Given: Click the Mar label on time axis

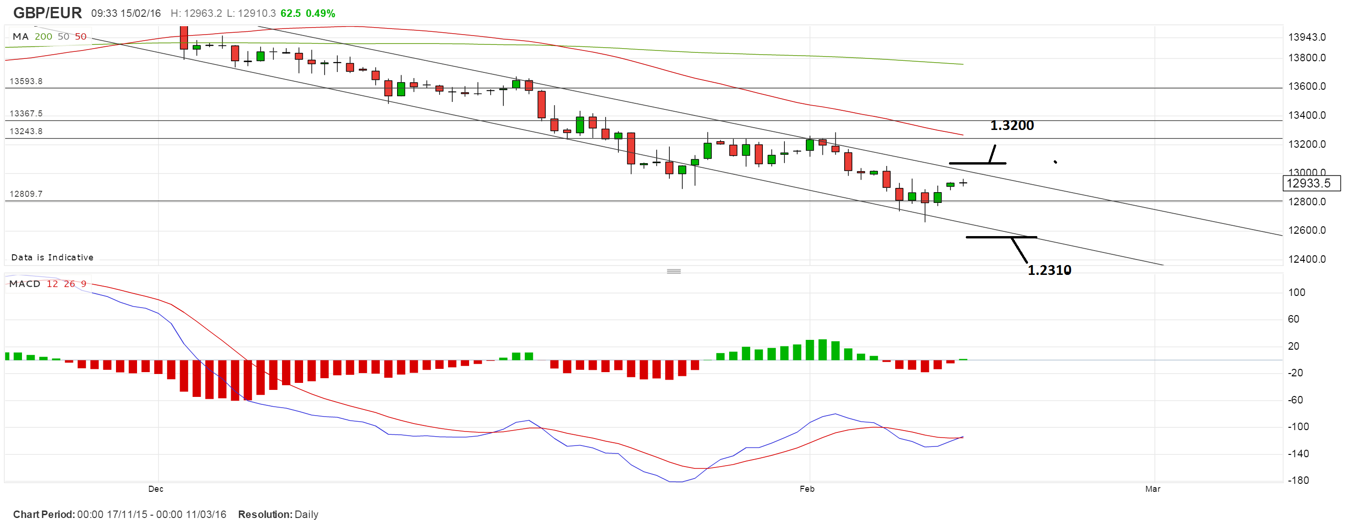Looking at the screenshot, I should coord(1152,489).
